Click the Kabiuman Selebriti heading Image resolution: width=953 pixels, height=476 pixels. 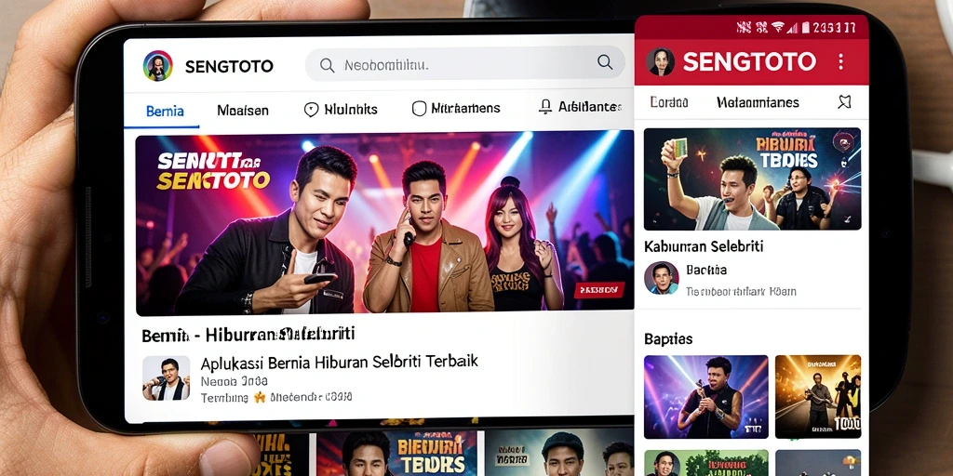704,246
